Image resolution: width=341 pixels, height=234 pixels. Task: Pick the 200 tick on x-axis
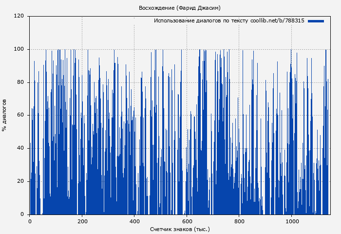[x=82, y=221]
